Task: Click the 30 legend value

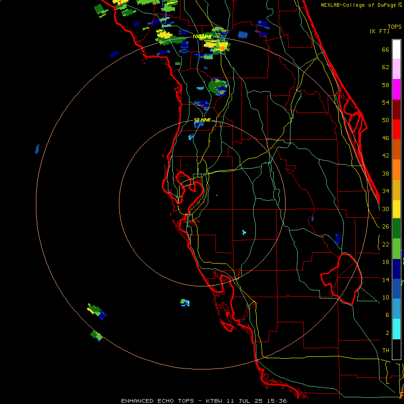Action: tap(386, 209)
